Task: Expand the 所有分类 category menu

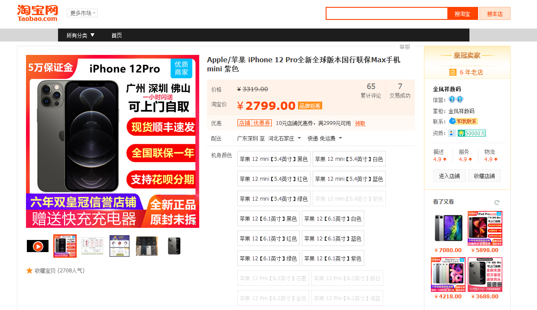Action: pos(81,35)
